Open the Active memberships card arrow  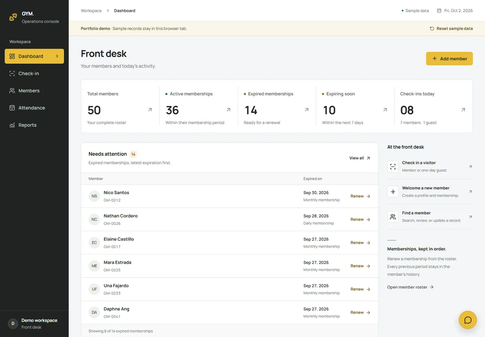(x=228, y=110)
